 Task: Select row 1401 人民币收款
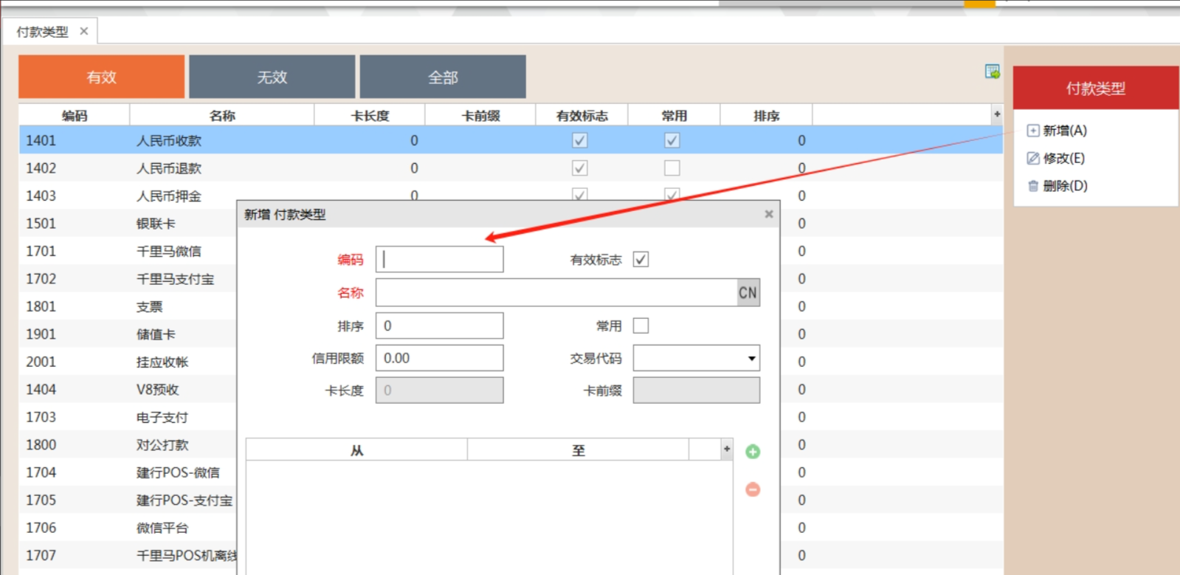pyautogui.click(x=169, y=140)
